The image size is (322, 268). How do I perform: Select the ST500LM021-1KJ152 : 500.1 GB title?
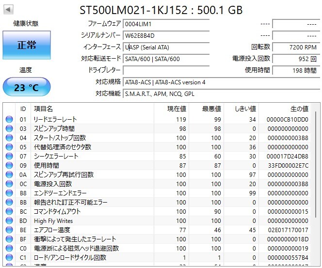click(161, 10)
